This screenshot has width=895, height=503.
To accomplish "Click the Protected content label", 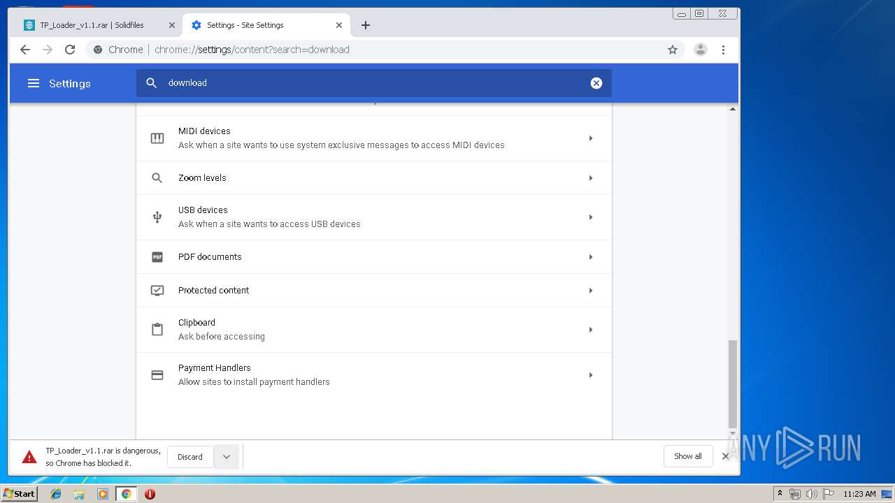I will (x=213, y=291).
